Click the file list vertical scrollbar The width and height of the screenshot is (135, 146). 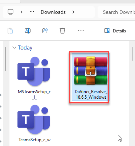132,54
